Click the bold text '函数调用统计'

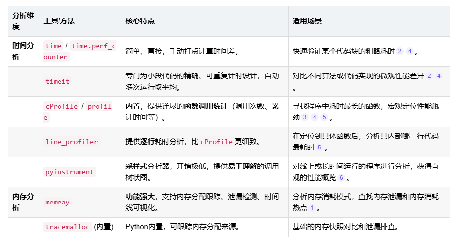[206, 106]
